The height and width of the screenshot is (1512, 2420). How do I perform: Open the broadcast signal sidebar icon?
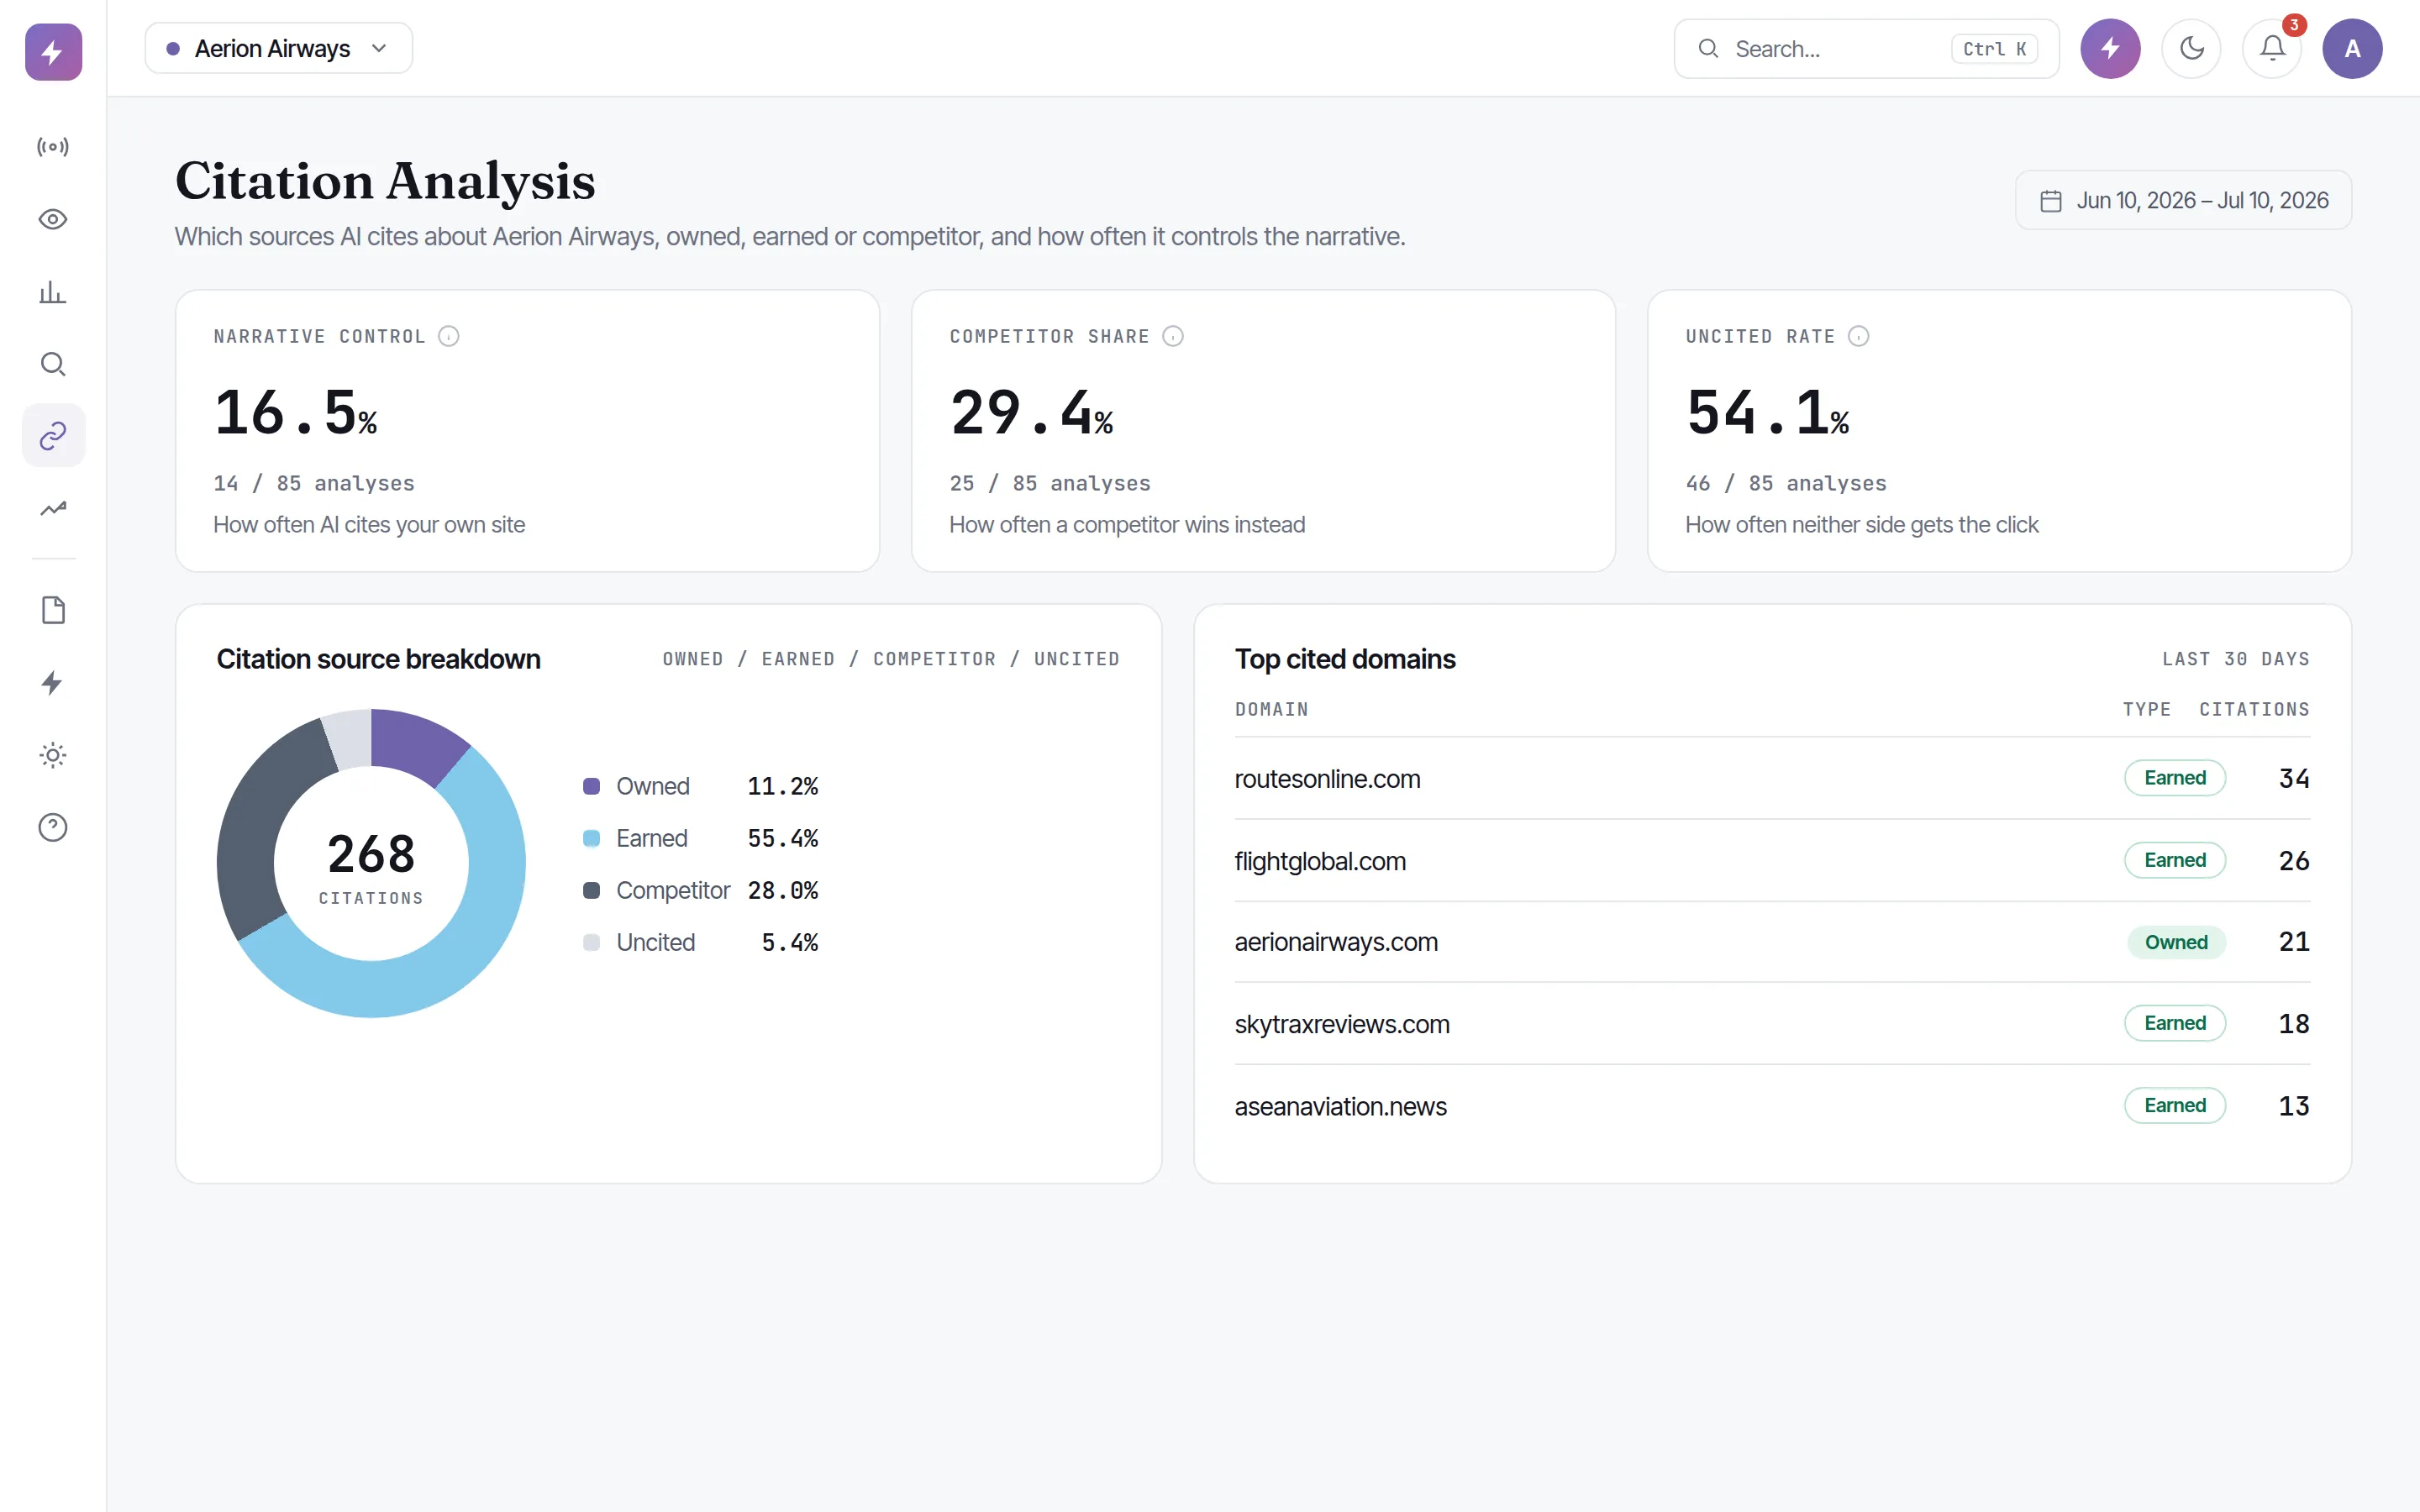(53, 147)
